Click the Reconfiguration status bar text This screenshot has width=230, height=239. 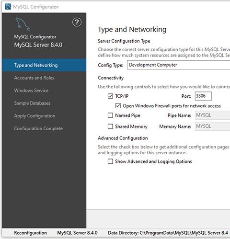31,233
